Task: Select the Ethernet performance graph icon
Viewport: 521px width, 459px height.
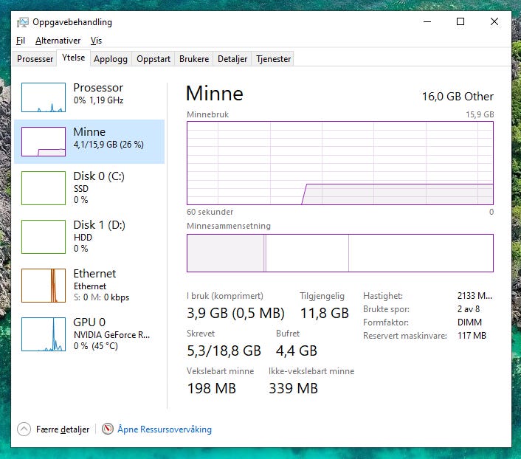Action: (44, 286)
